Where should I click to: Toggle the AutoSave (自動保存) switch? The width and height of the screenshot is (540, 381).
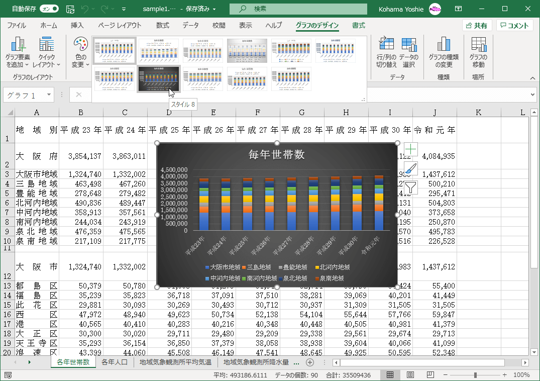point(49,9)
